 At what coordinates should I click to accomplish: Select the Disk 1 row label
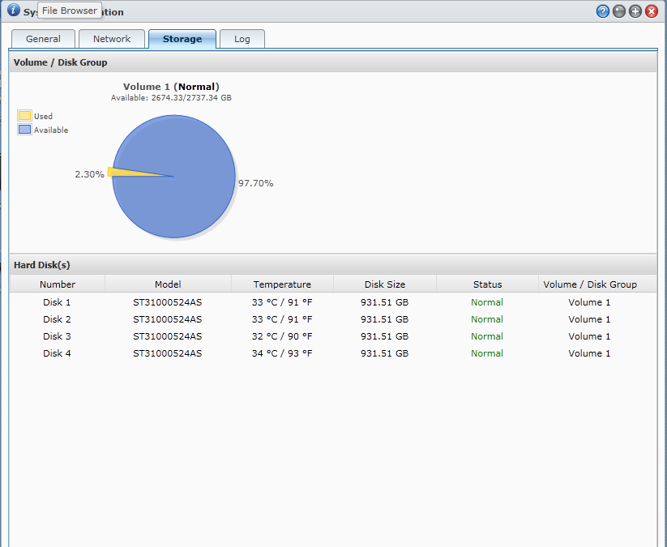click(57, 302)
